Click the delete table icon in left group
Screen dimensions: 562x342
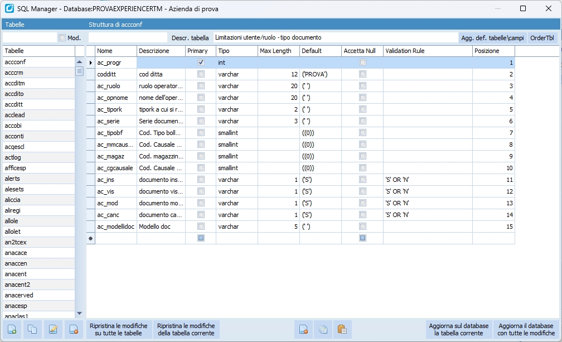point(74,329)
